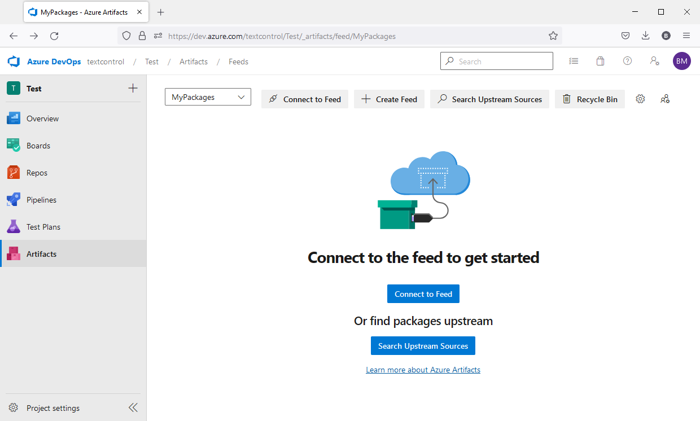Click inside the top search box
The height and width of the screenshot is (421, 700).
(496, 60)
